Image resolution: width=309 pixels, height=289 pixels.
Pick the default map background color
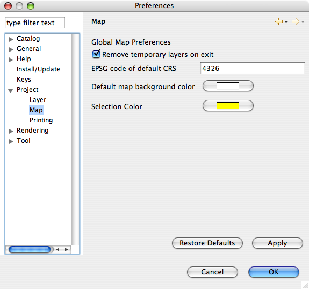(x=228, y=86)
